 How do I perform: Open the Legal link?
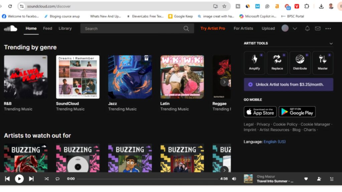click(x=248, y=124)
